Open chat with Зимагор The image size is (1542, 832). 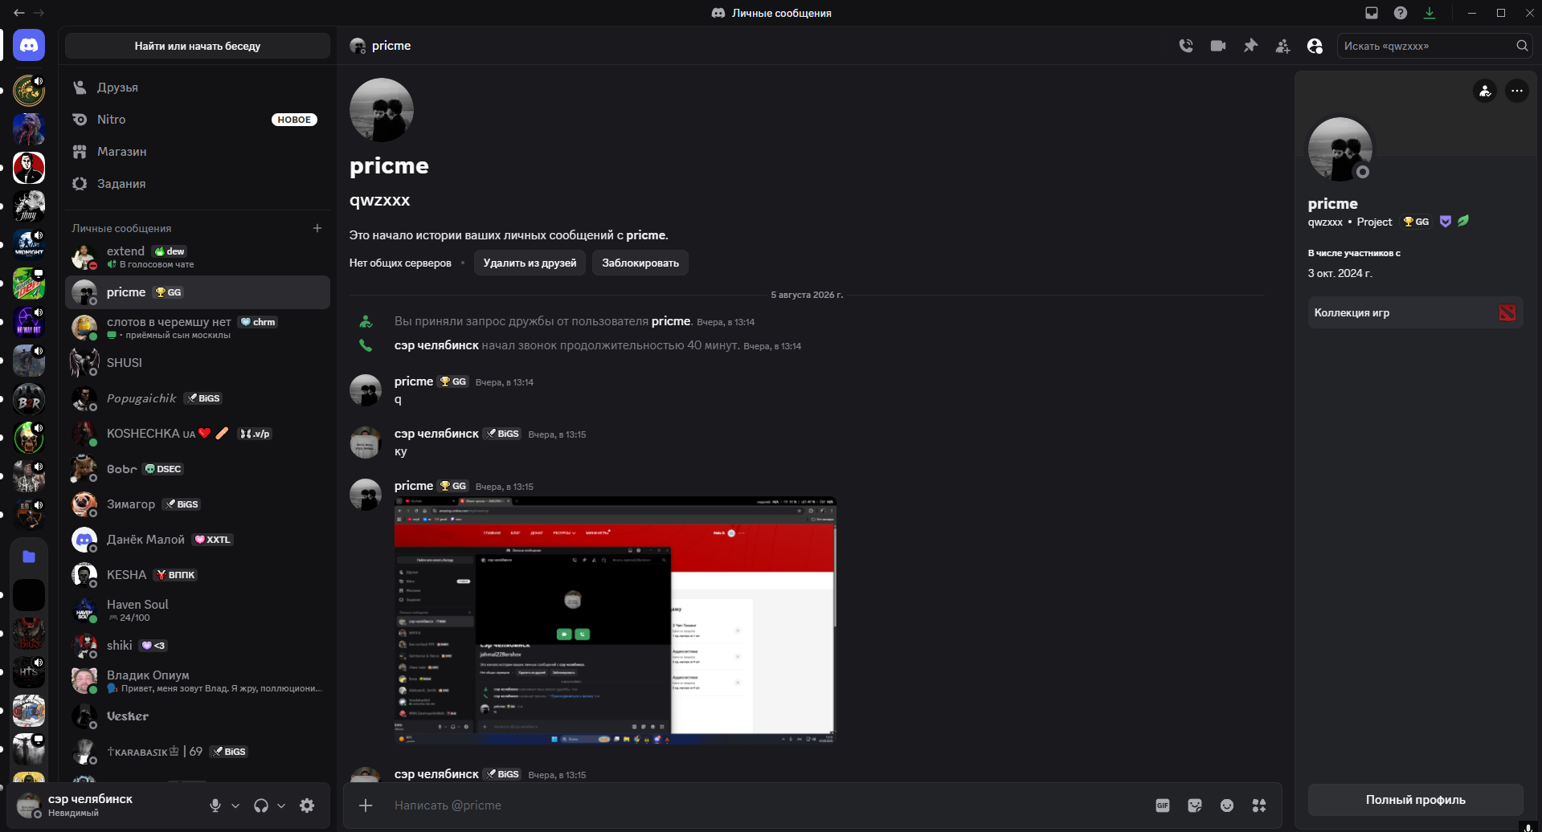tap(198, 504)
